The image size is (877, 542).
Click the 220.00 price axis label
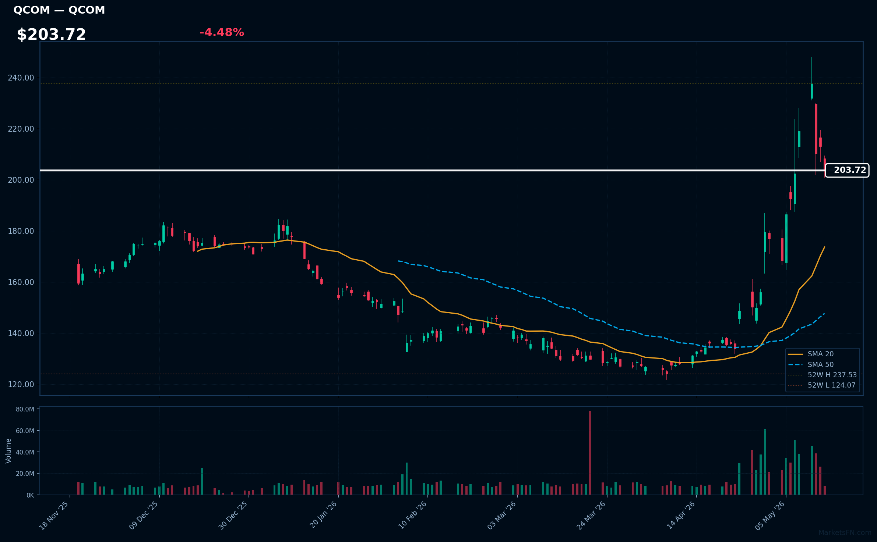[x=21, y=129]
